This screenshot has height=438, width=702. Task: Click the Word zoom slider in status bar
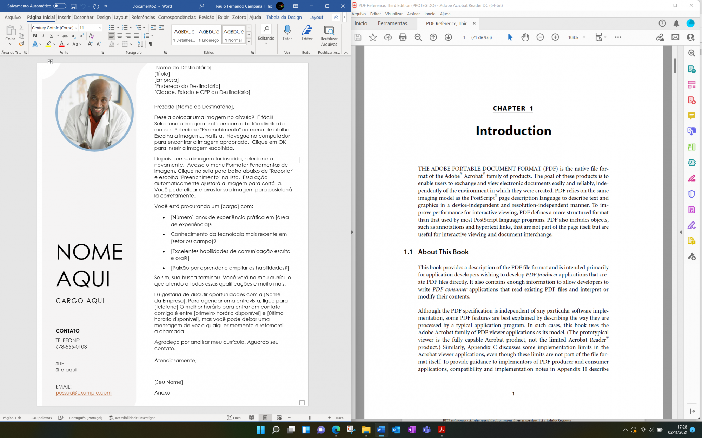[x=309, y=418]
